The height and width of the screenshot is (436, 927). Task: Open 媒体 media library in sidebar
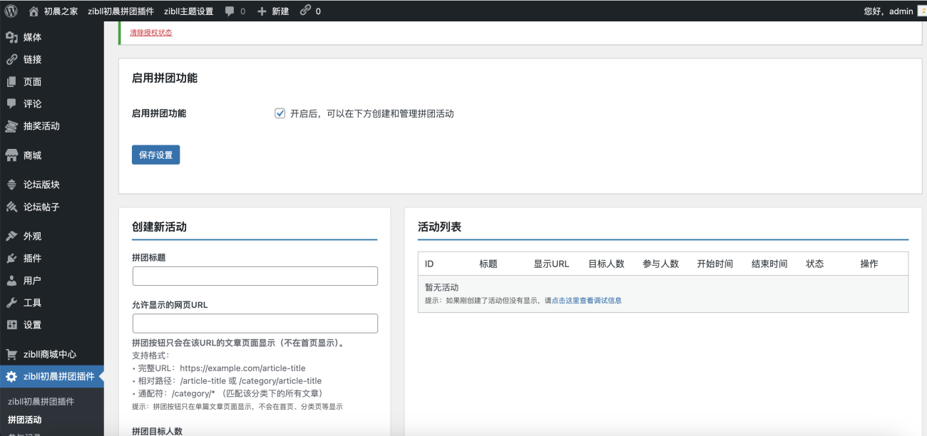click(32, 37)
